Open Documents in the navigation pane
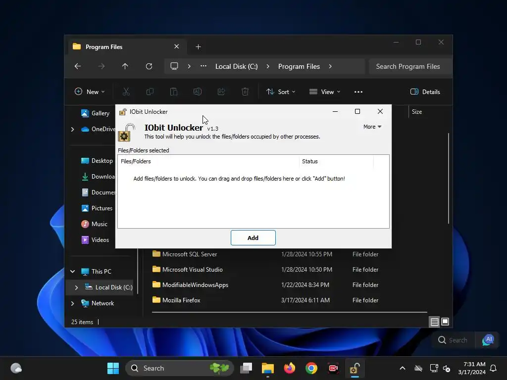507x380 pixels. point(98,192)
